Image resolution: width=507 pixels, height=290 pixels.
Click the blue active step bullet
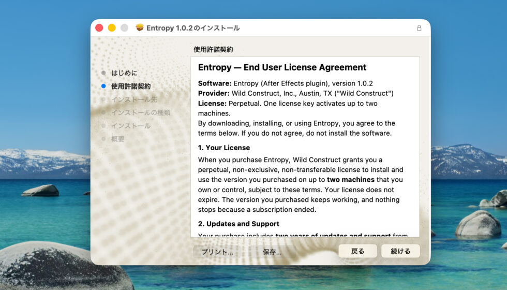[103, 86]
